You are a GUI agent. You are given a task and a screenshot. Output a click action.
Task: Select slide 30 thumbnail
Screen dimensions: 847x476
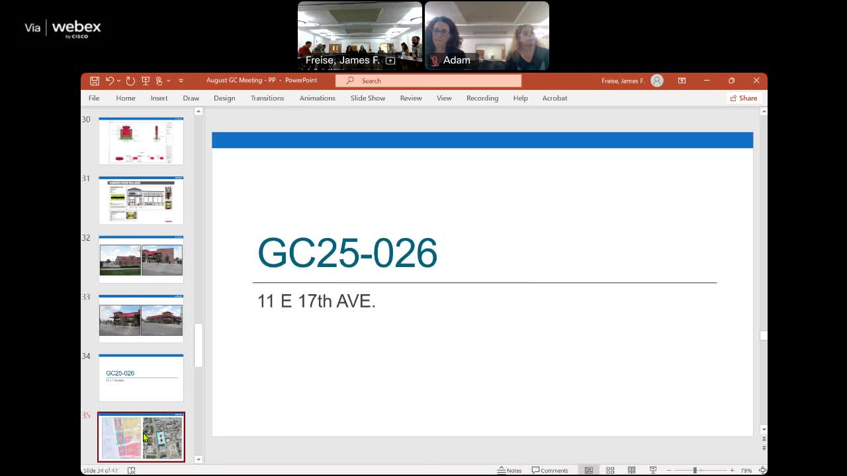(141, 141)
